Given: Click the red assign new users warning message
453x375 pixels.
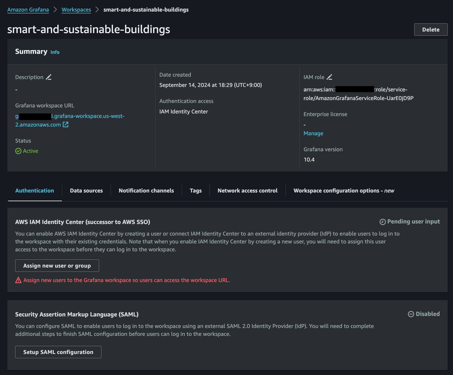Looking at the screenshot, I should [127, 280].
